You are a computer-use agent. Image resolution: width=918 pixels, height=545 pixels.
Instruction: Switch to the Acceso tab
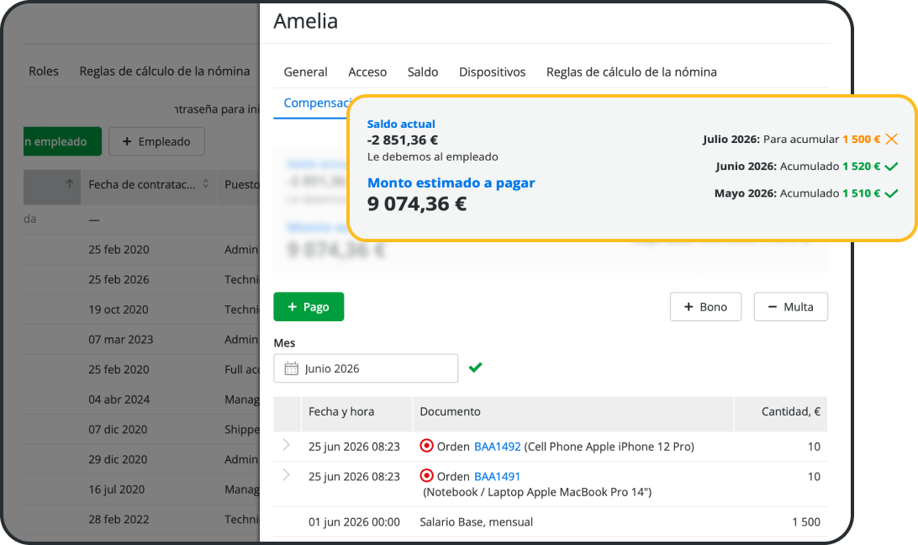pyautogui.click(x=367, y=72)
